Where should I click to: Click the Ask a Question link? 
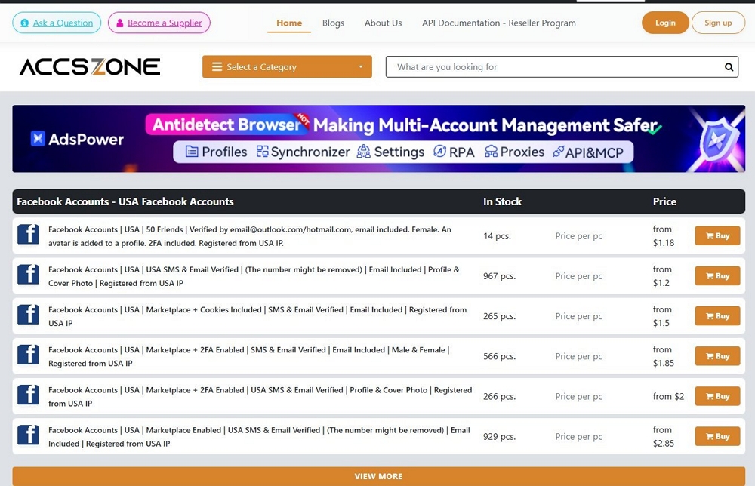(57, 23)
